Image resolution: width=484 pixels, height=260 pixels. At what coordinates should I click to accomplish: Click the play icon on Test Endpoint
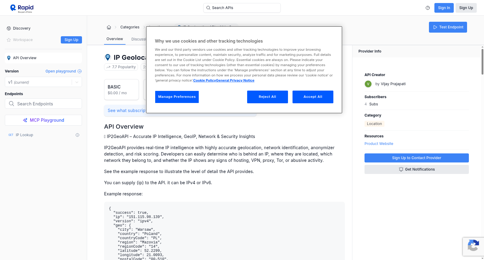(x=435, y=27)
